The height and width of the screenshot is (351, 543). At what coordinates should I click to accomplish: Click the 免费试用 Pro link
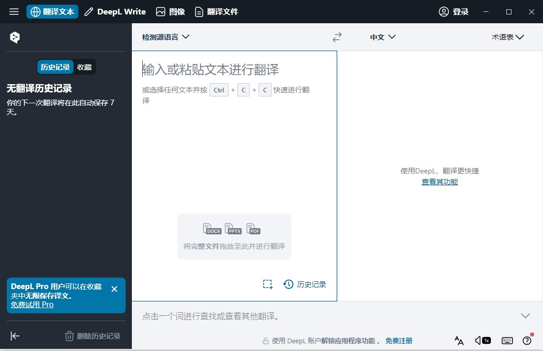32,304
